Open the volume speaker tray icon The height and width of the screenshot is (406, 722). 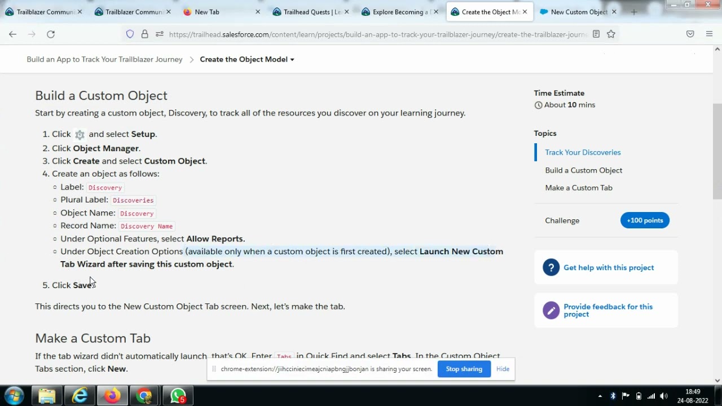[664, 396]
